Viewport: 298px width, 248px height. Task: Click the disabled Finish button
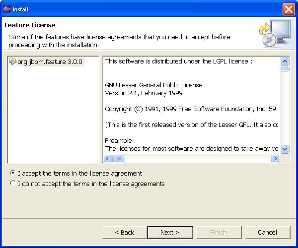click(x=219, y=233)
